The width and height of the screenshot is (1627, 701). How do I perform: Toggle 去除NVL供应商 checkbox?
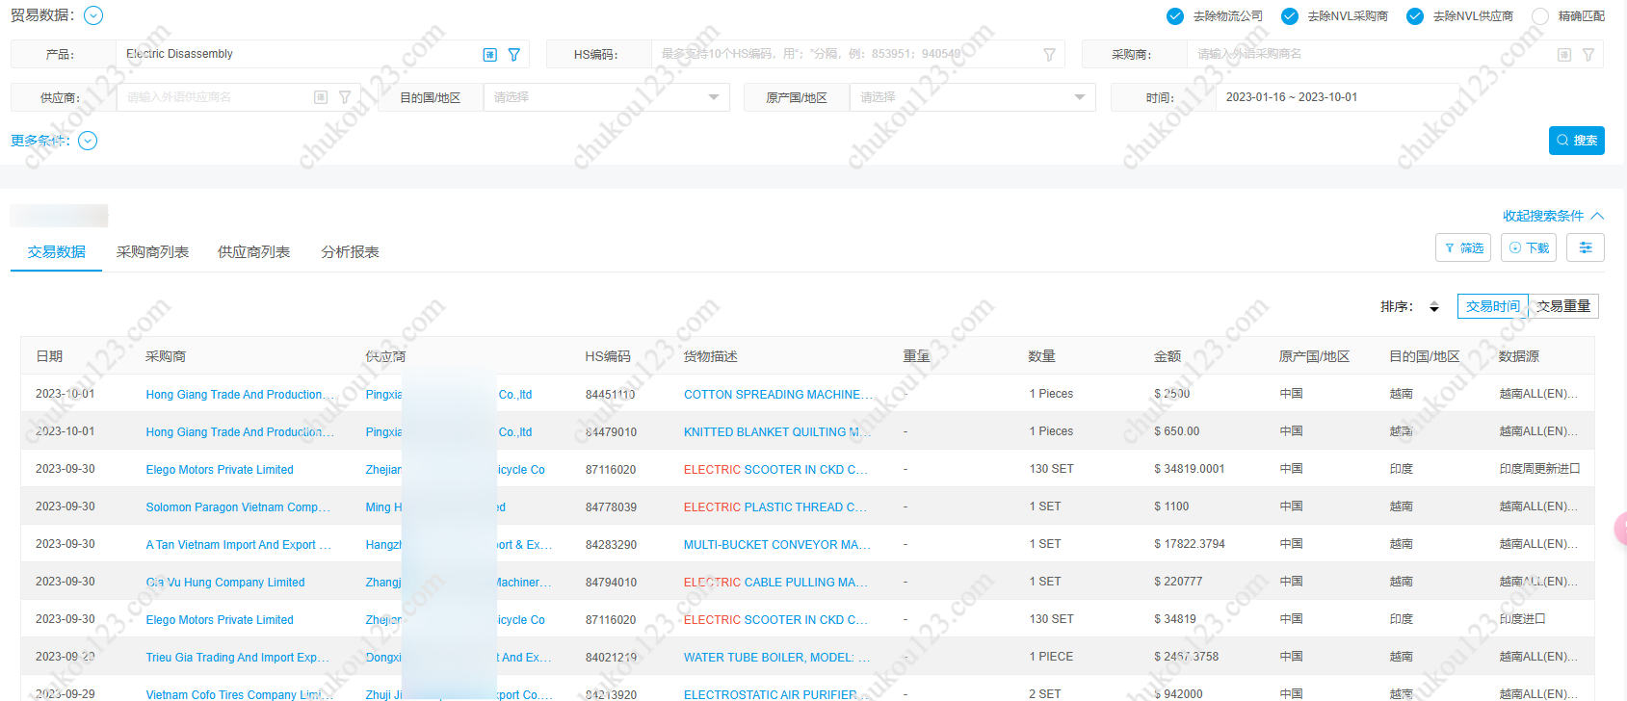coord(1415,16)
